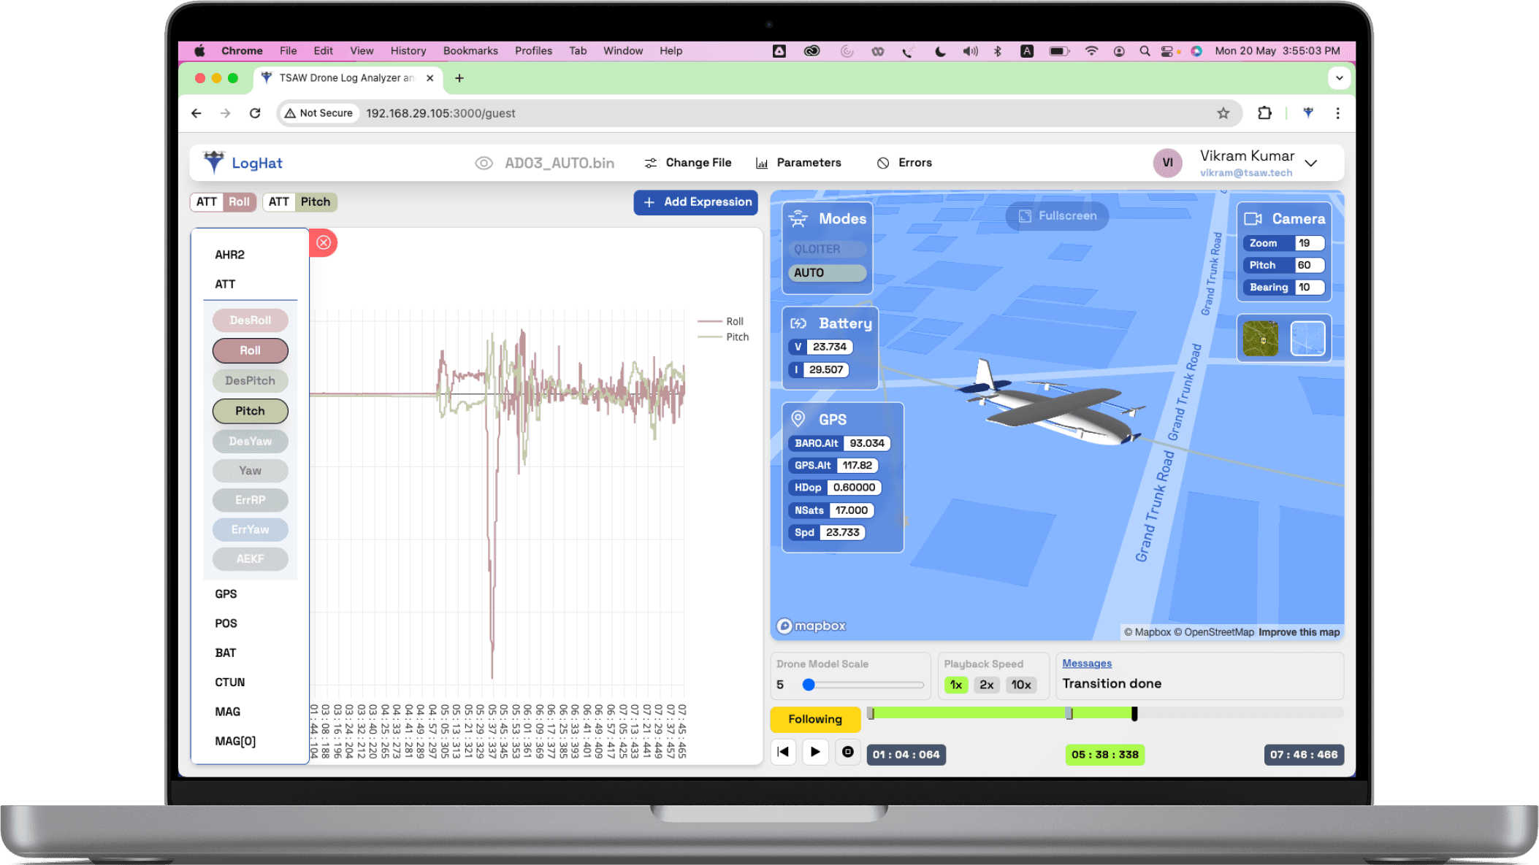Set playback speed to 10x

pos(1020,685)
